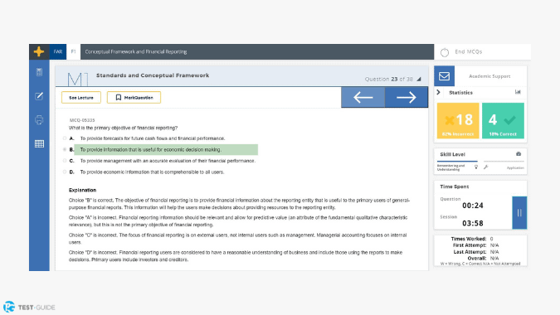Screen dimensions: 560x315
Task: Click the session time 03:58
Action: (x=473, y=223)
